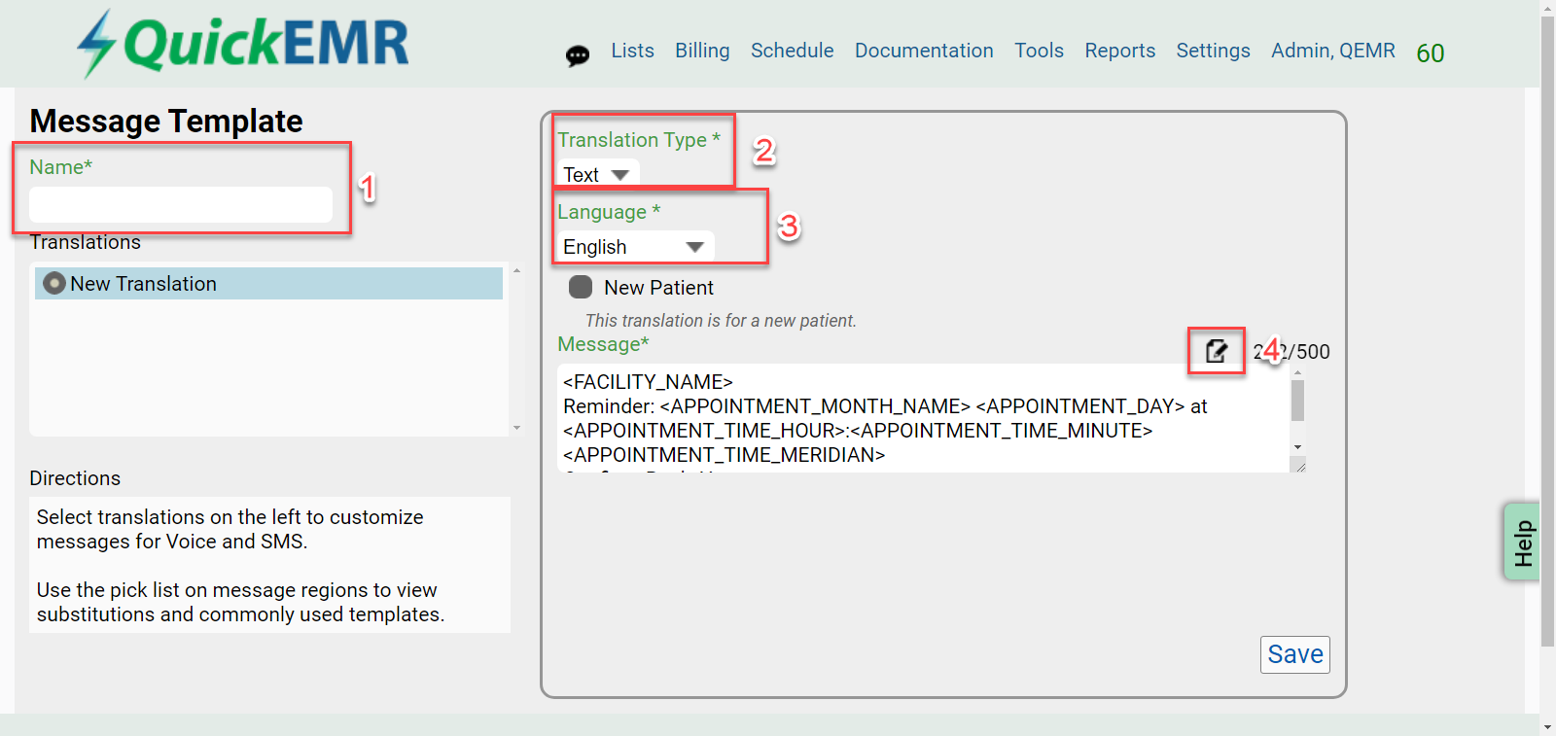Screen dimensions: 1556x736
Task: Click the Message area scrollbar down arrow
Action: [1297, 447]
